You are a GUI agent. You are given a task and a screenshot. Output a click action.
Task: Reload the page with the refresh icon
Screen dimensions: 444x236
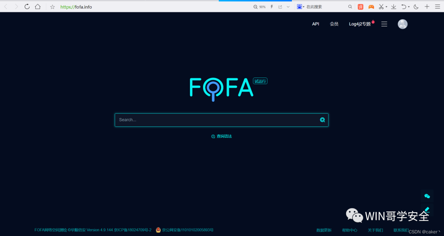click(27, 7)
